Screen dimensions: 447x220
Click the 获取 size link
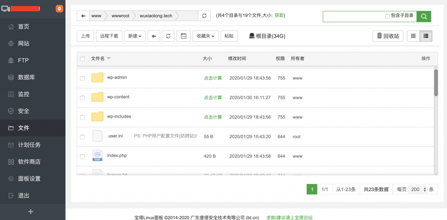click(x=279, y=16)
